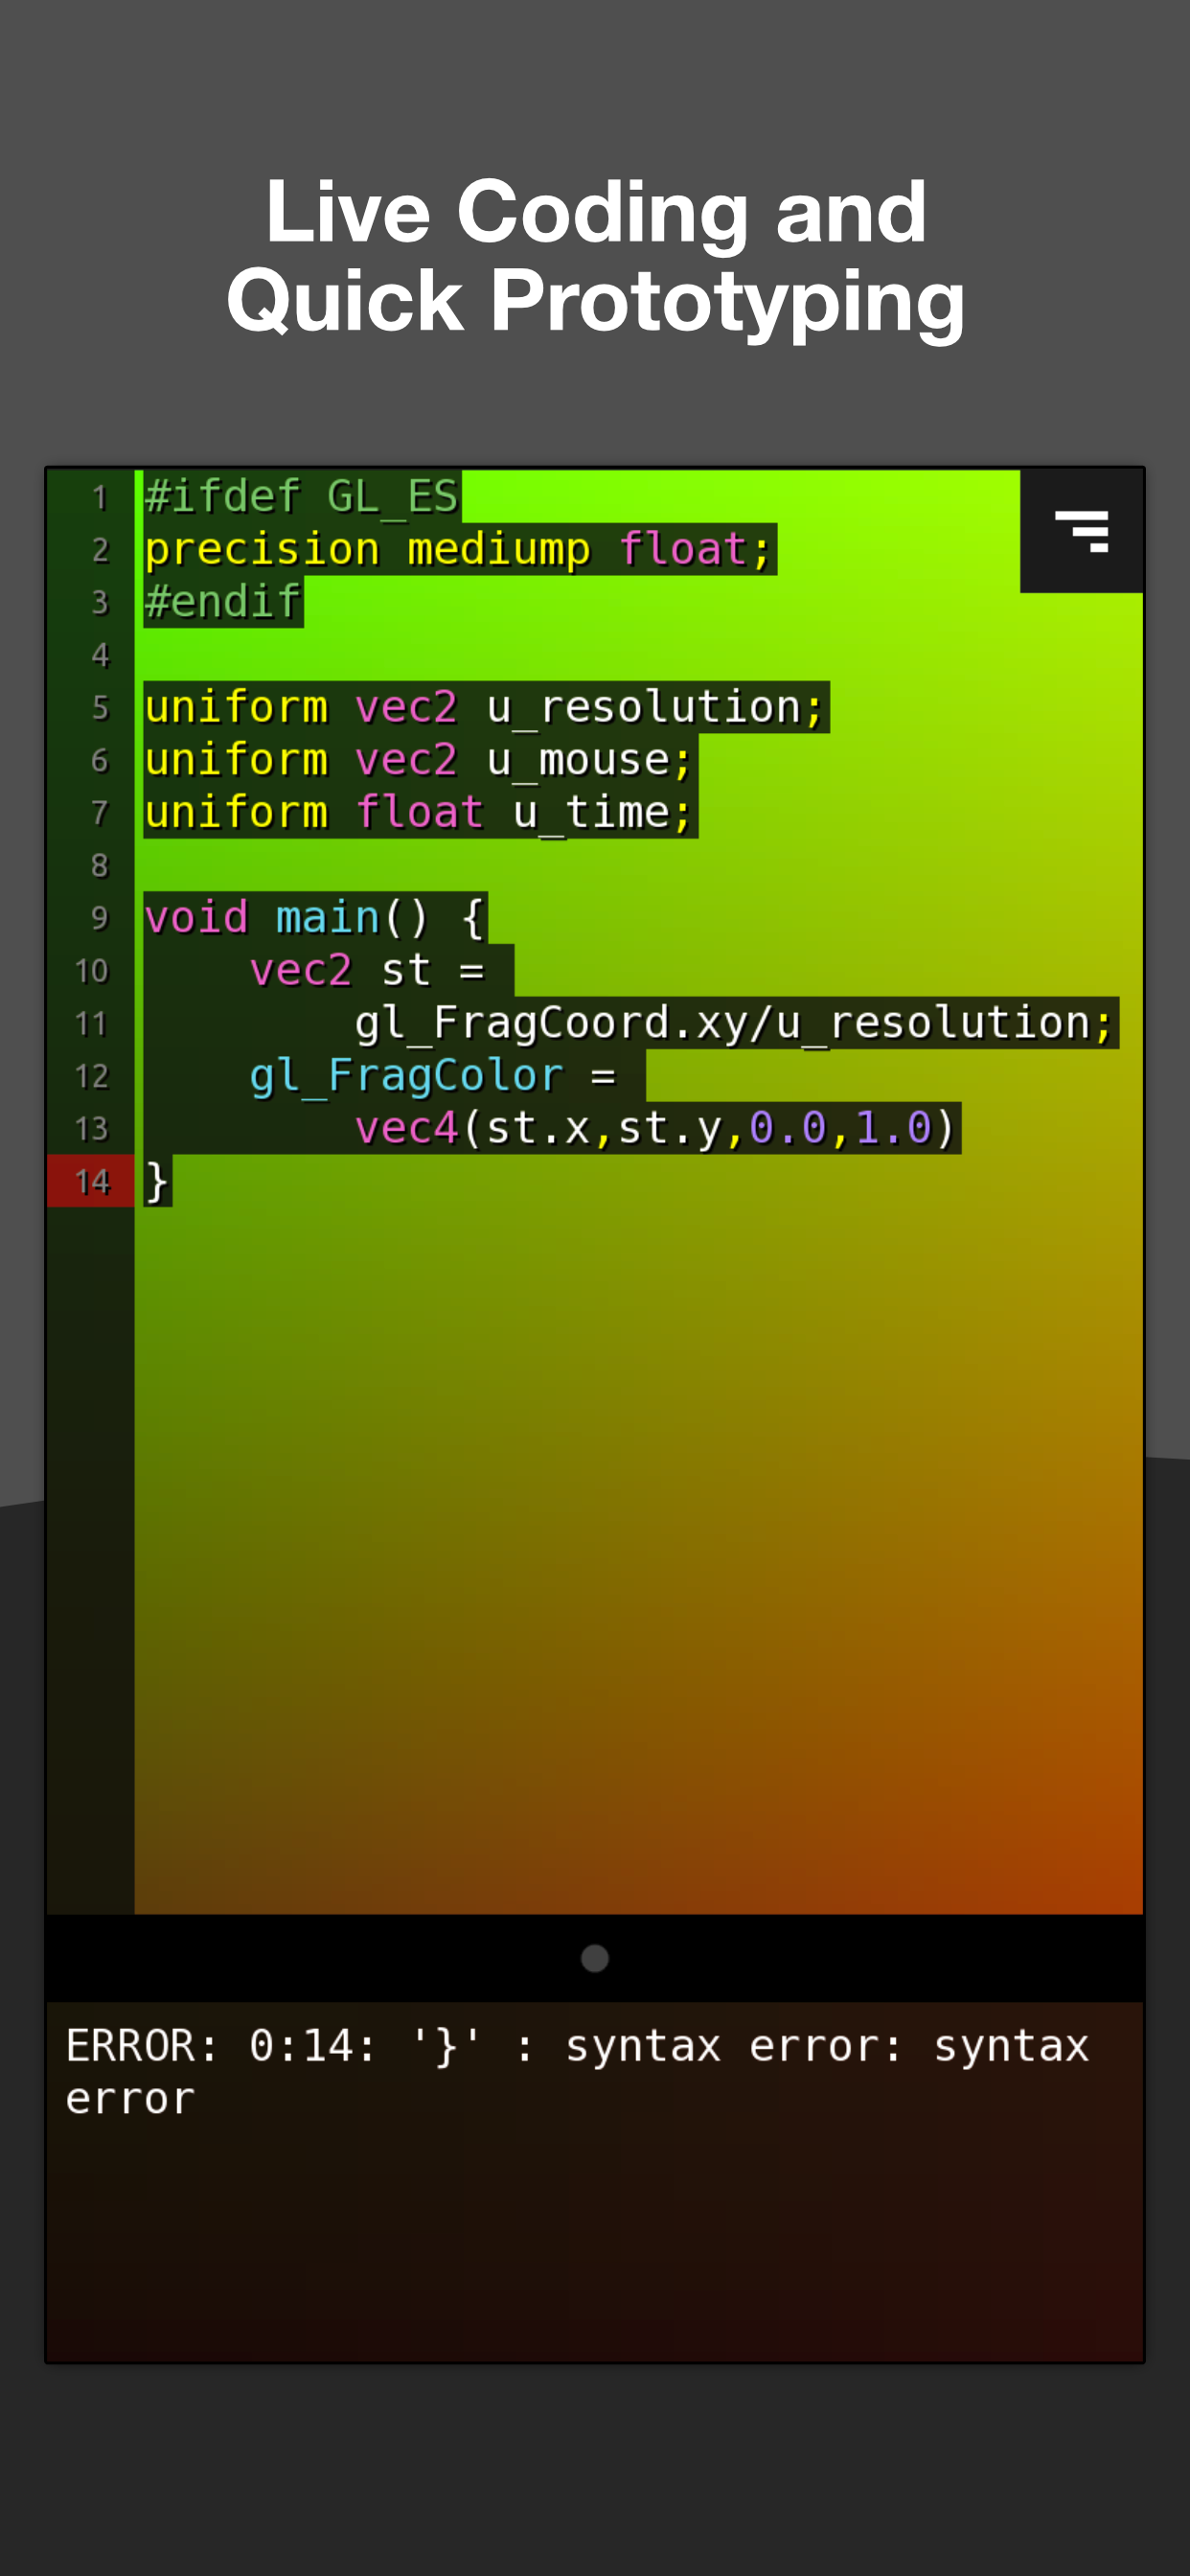Click the syntax error message in the console
The width and height of the screenshot is (1190, 2576).
(x=576, y=2071)
